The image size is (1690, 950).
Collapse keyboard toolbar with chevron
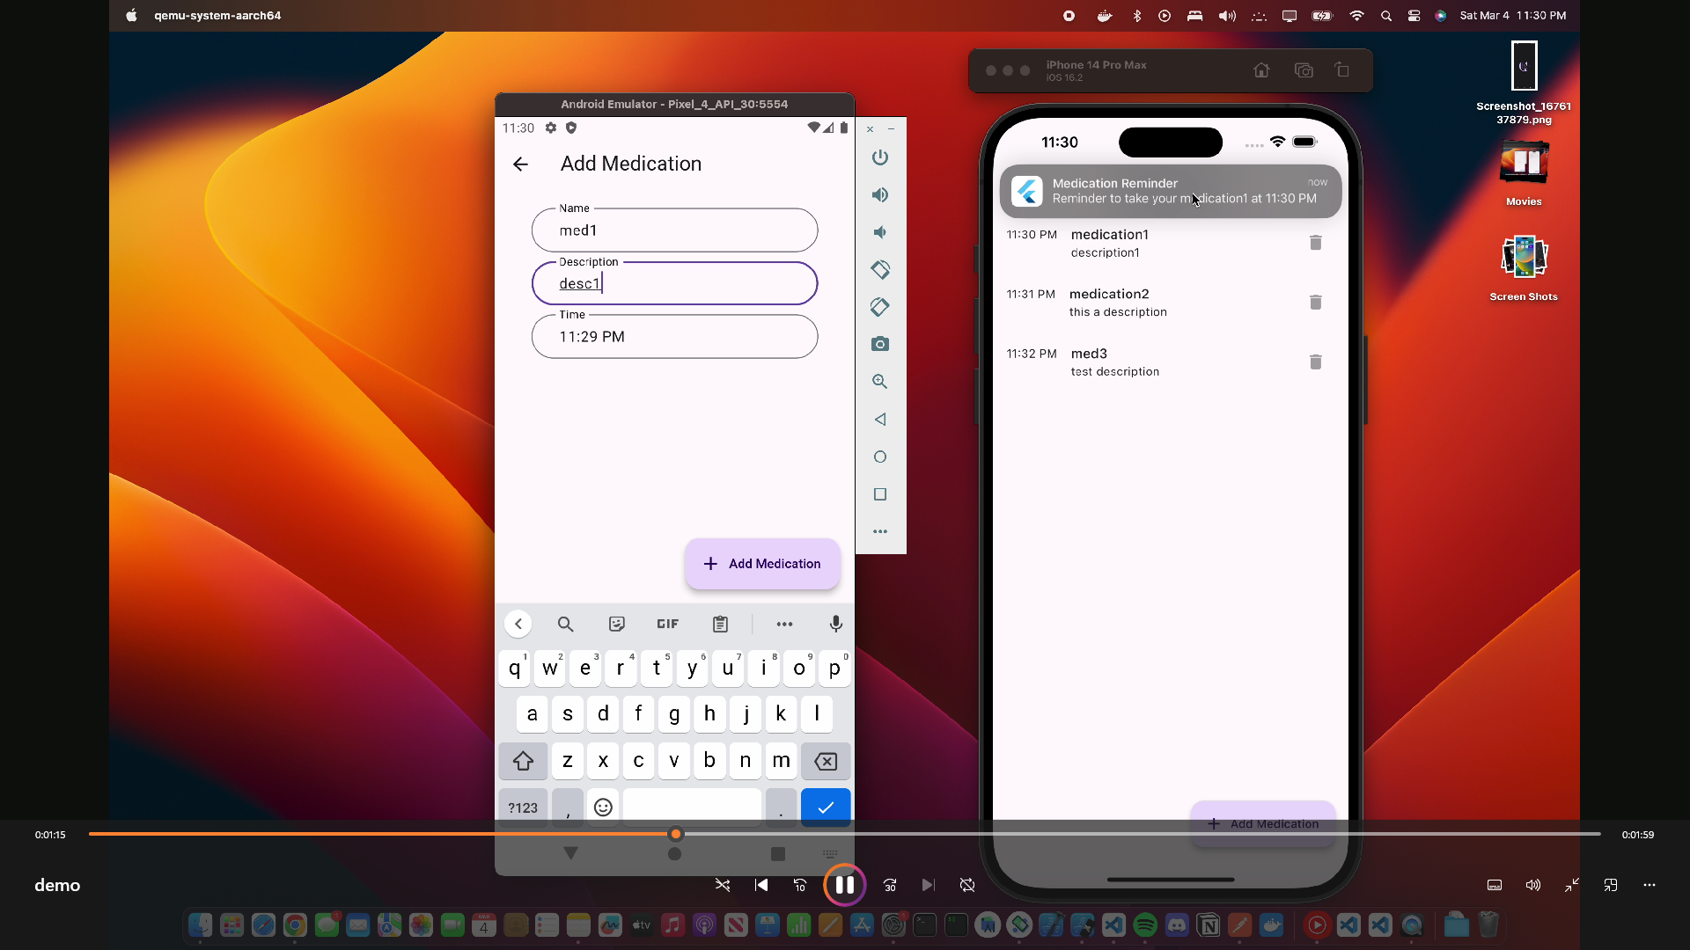[x=518, y=624]
